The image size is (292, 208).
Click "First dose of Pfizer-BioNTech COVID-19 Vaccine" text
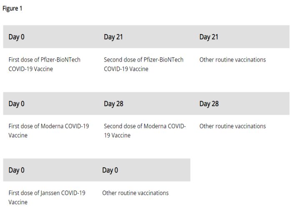coord(44,64)
